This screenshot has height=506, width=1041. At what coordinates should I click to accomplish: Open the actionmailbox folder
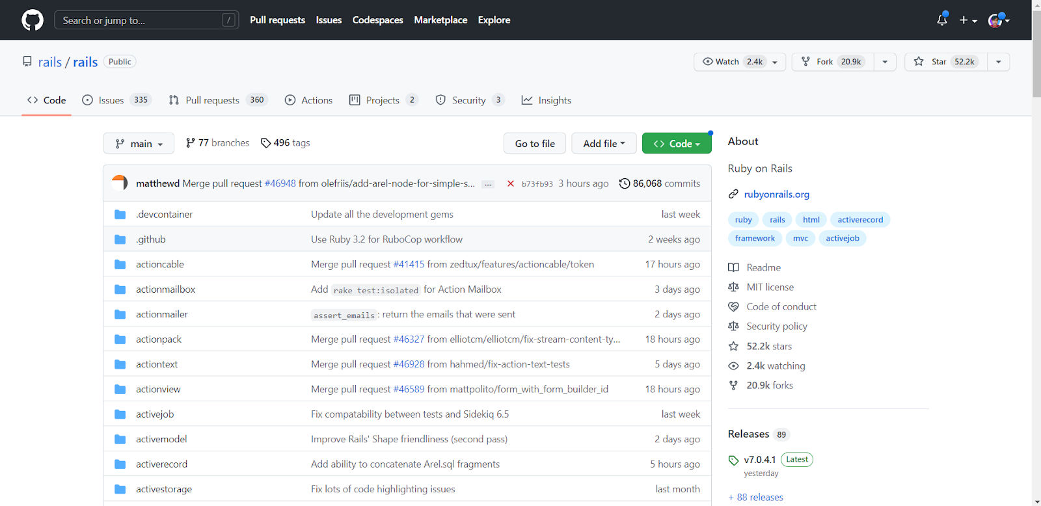[x=165, y=289]
